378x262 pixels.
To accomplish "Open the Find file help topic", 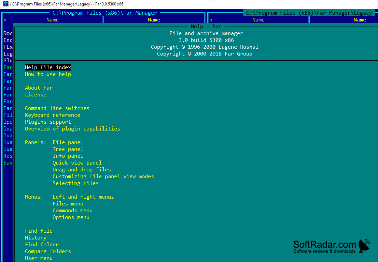I will click(39, 231).
